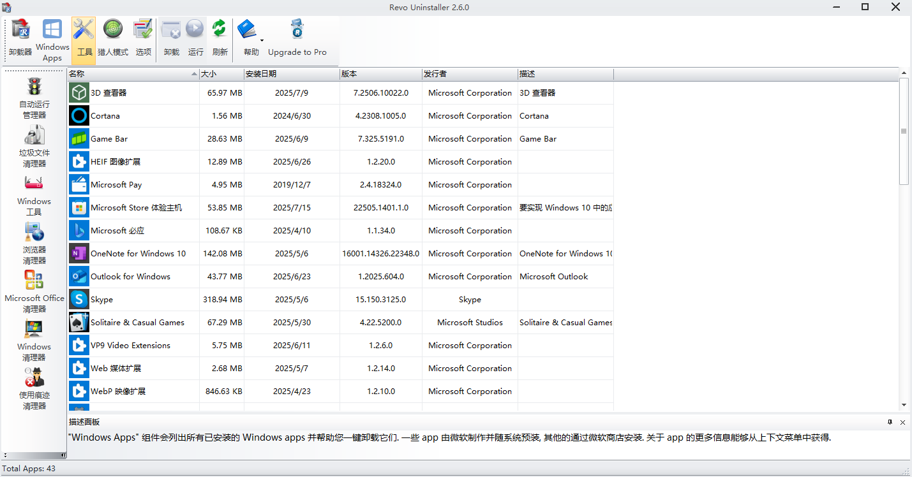Screen dimensions: 912x477
Task: Select Solitaire & Casual Games icon
Action: (79, 323)
